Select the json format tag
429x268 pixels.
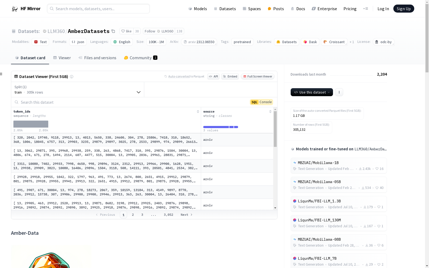(x=78, y=42)
